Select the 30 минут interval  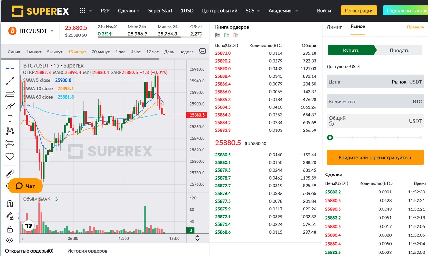(x=101, y=52)
